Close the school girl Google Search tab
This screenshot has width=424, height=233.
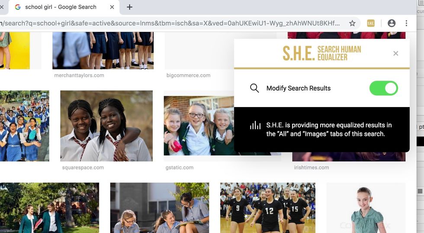pos(112,7)
